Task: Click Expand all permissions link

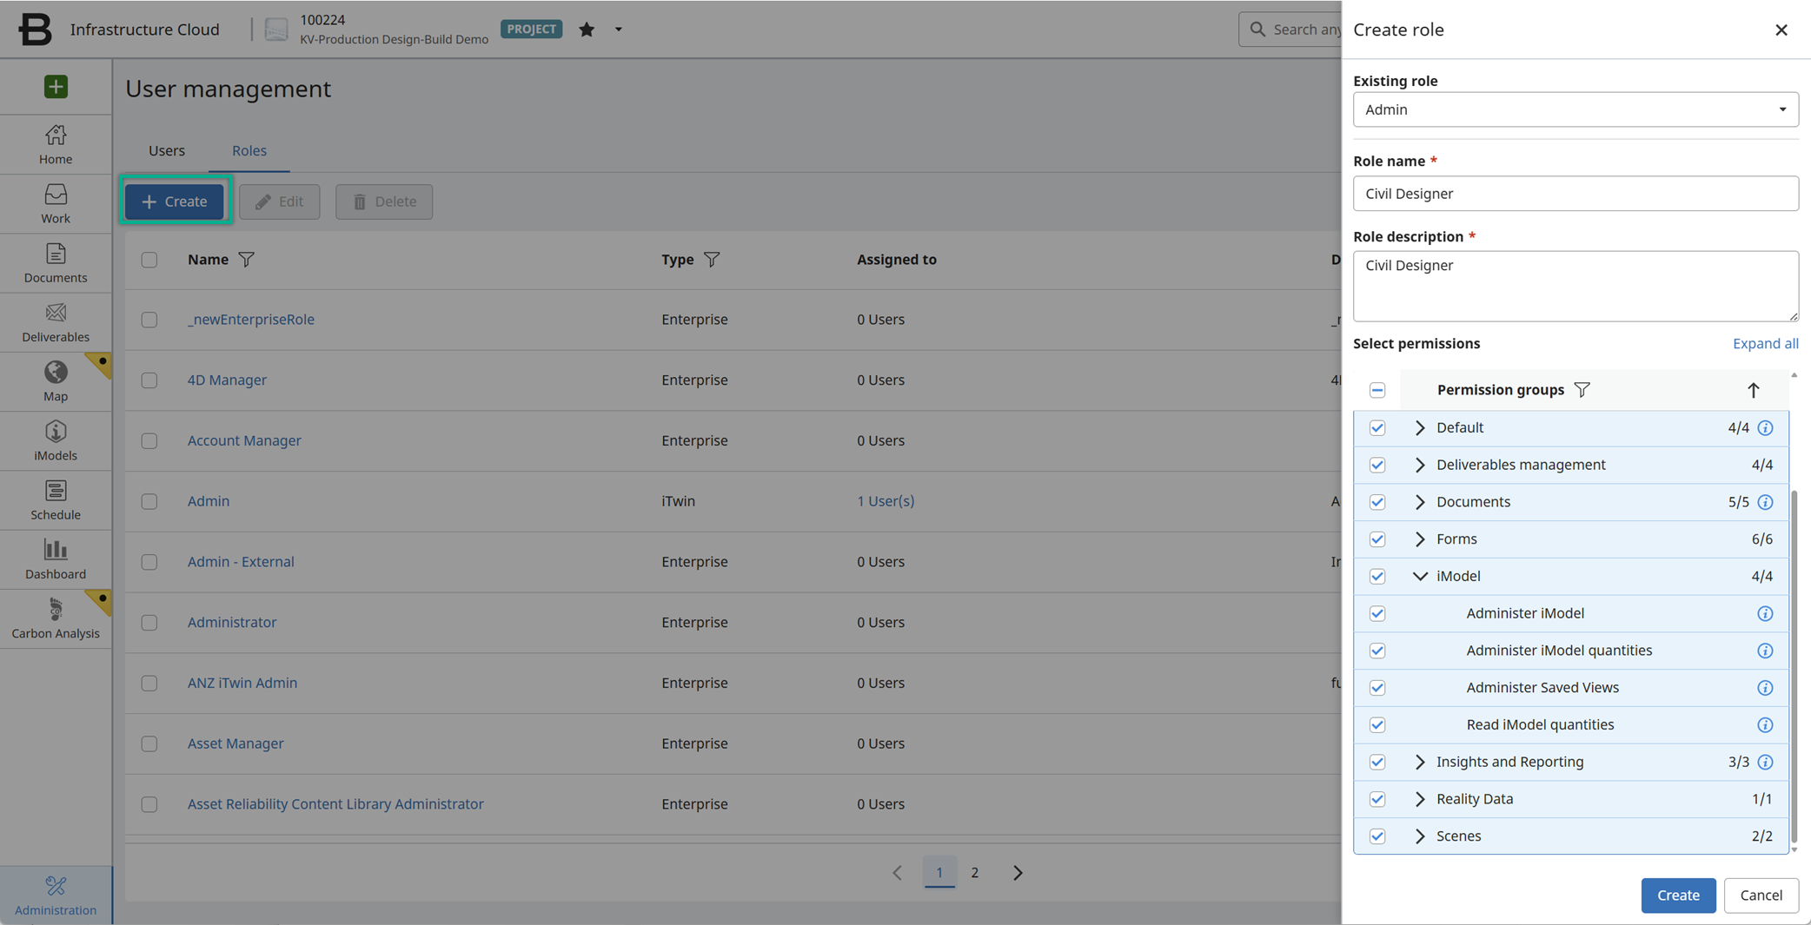Action: pyautogui.click(x=1765, y=344)
